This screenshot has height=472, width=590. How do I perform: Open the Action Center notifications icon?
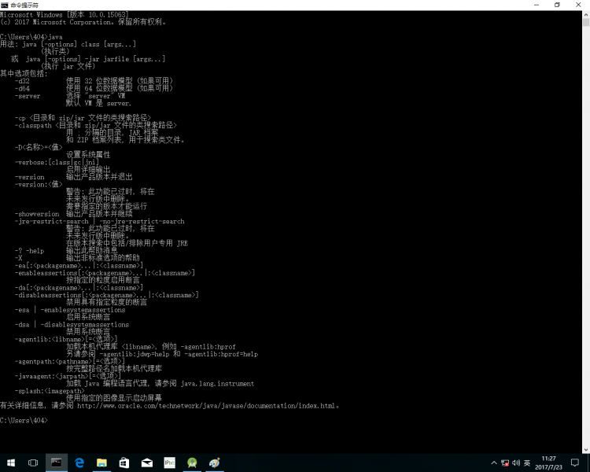point(575,463)
